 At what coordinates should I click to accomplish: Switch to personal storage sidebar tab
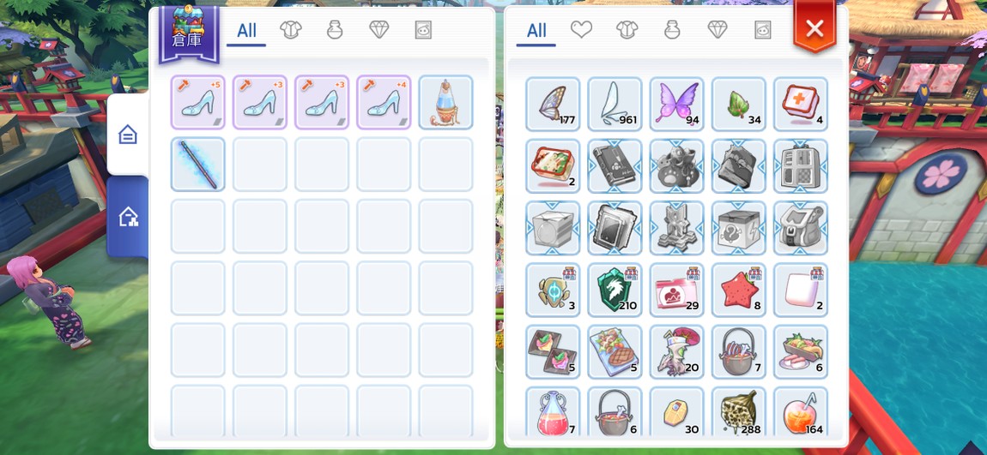click(128, 135)
